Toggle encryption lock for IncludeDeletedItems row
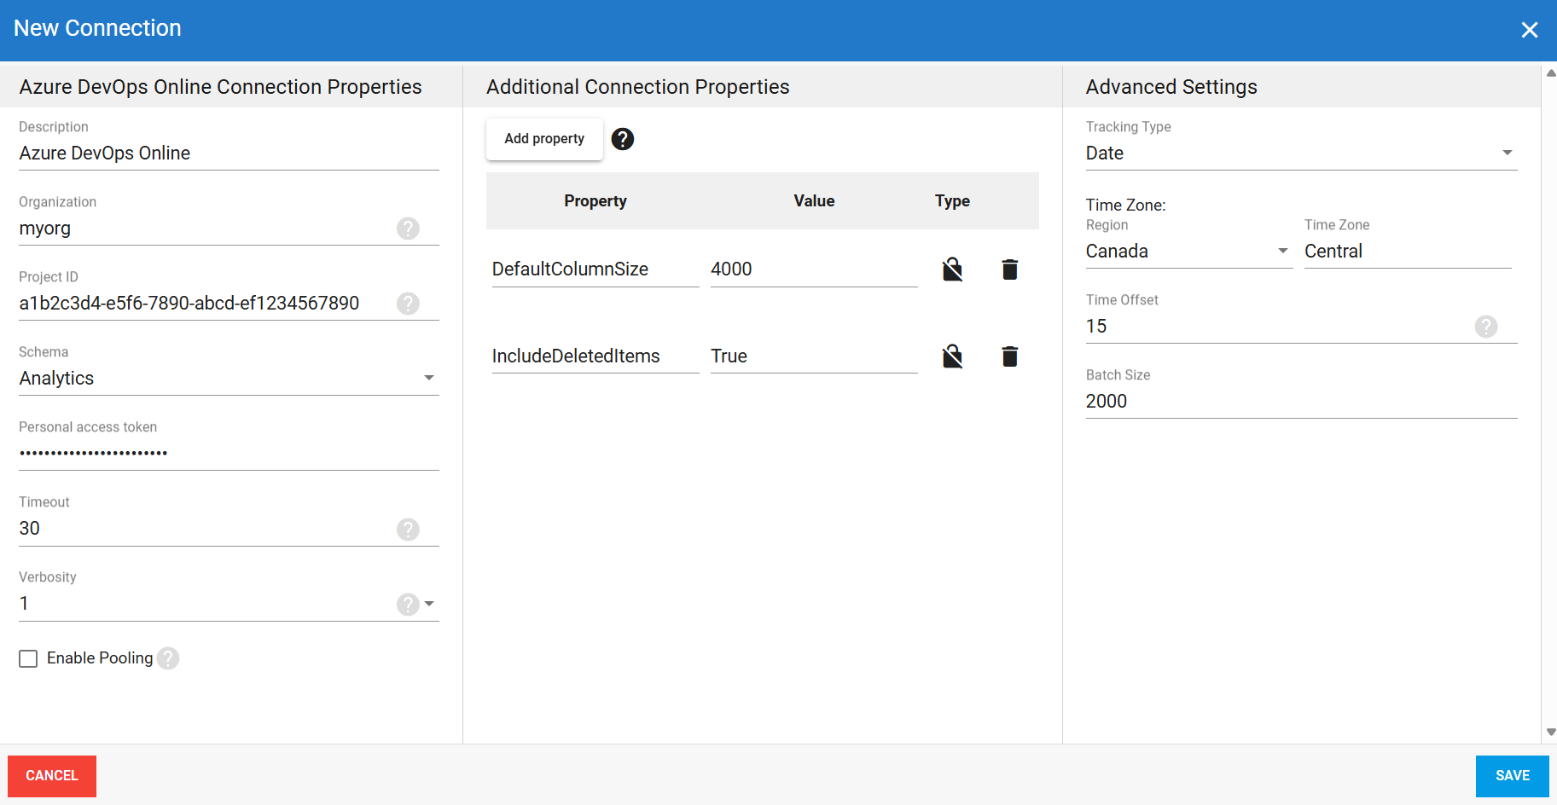 [x=952, y=356]
